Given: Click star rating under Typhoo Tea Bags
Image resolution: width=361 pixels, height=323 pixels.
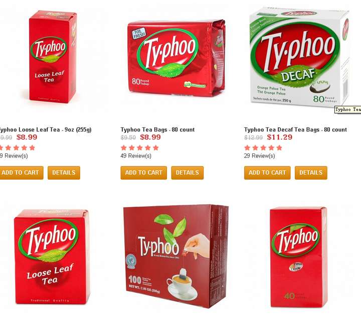Looking at the screenshot, I should click(140, 147).
